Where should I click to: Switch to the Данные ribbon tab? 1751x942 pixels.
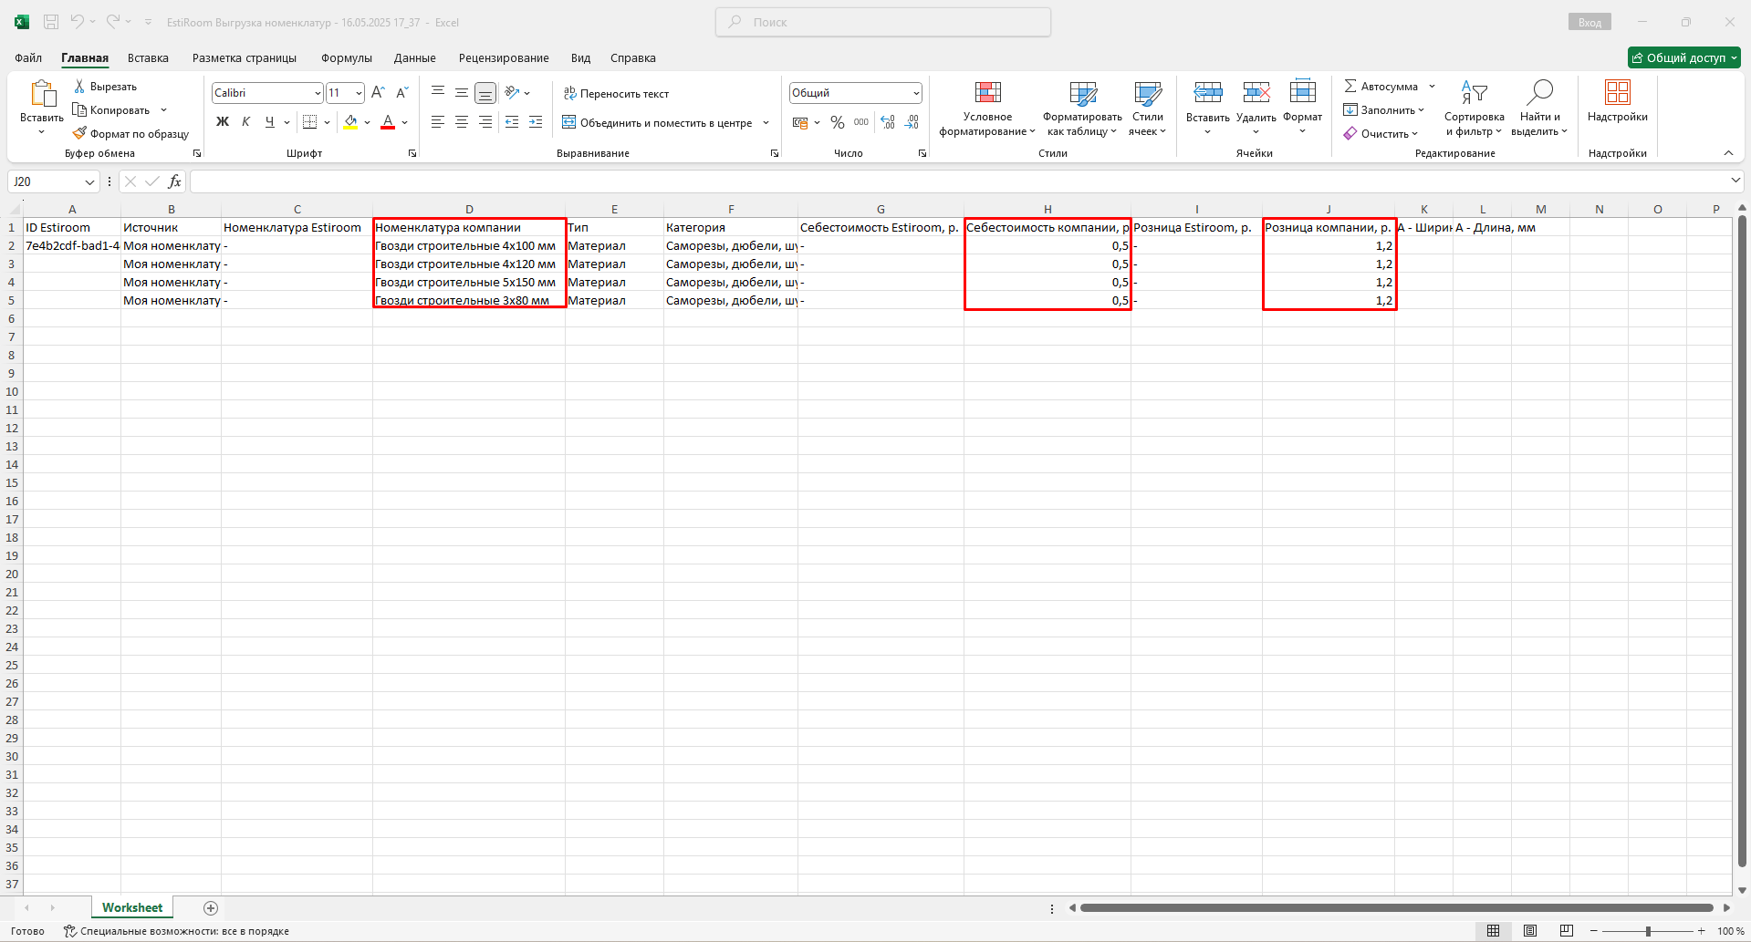414,57
